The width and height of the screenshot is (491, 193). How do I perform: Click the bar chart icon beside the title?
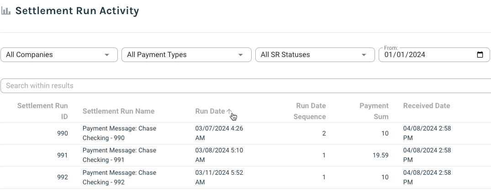click(6, 11)
